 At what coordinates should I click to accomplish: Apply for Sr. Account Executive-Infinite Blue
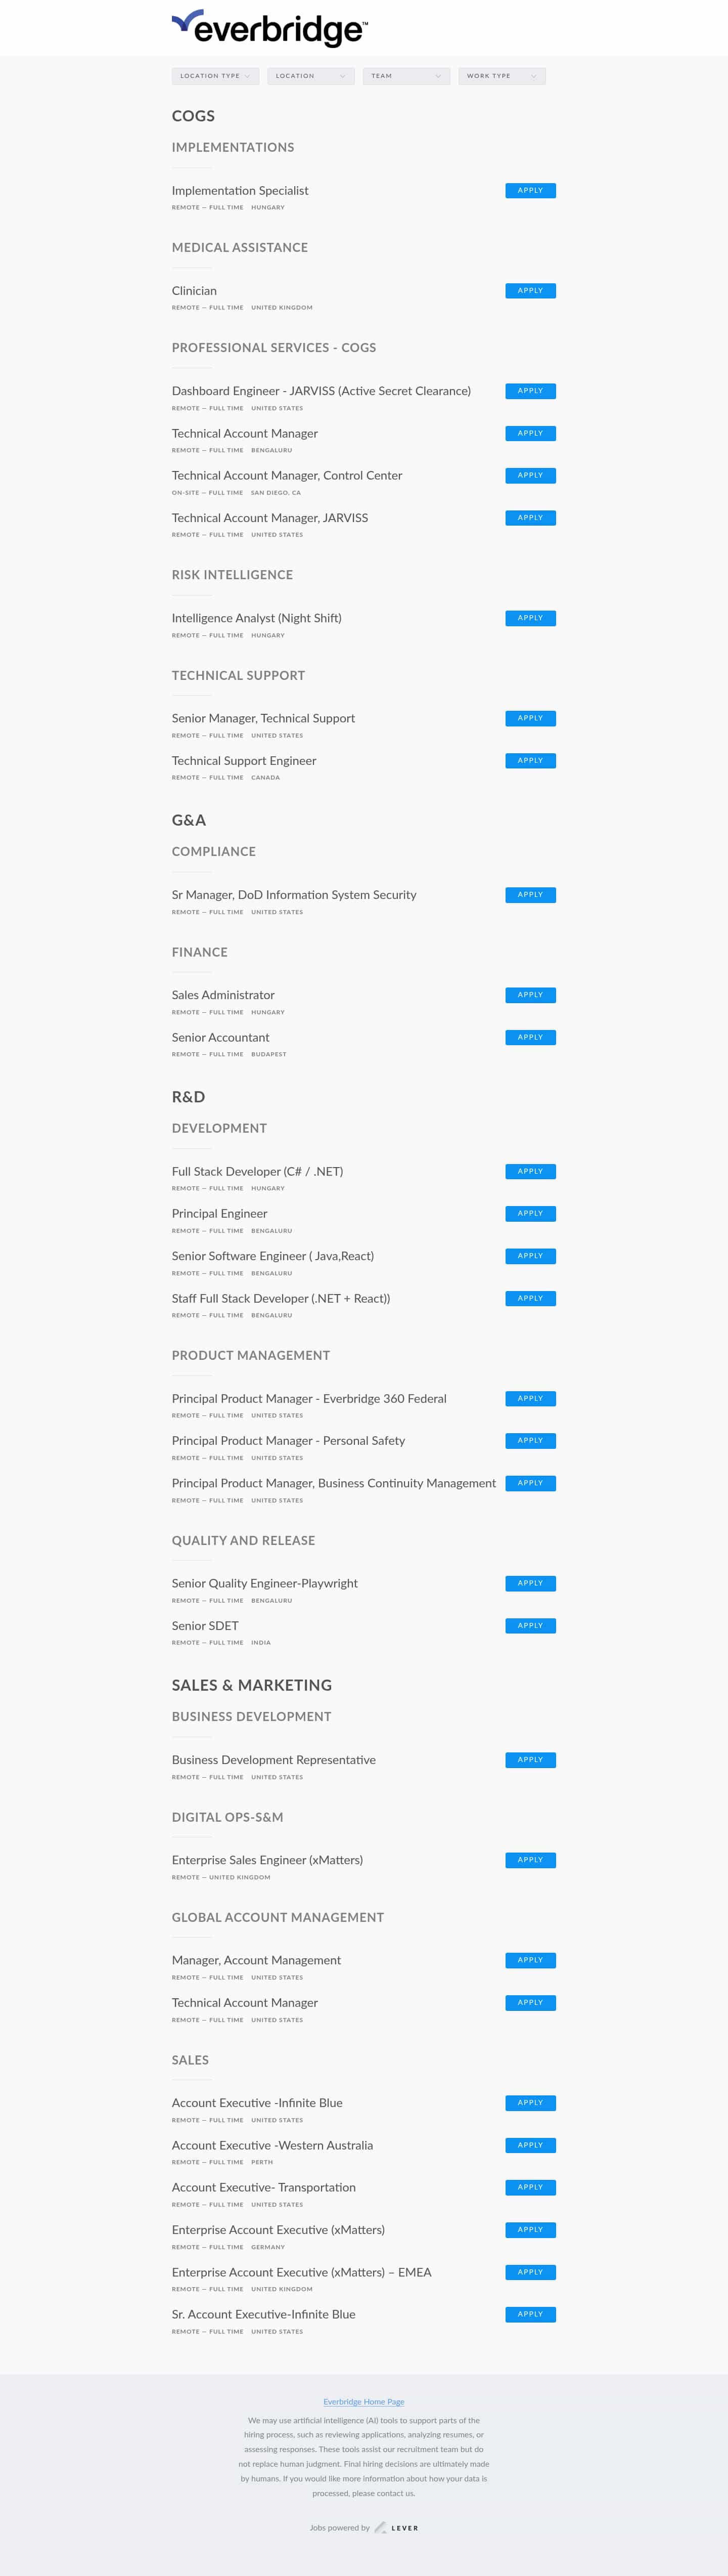point(530,2314)
